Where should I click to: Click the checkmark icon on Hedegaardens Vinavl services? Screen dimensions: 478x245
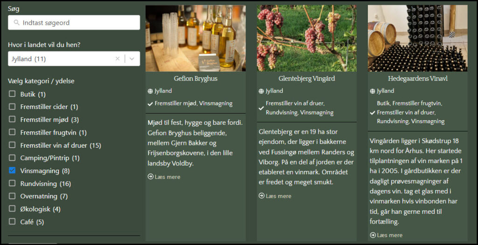(372, 113)
